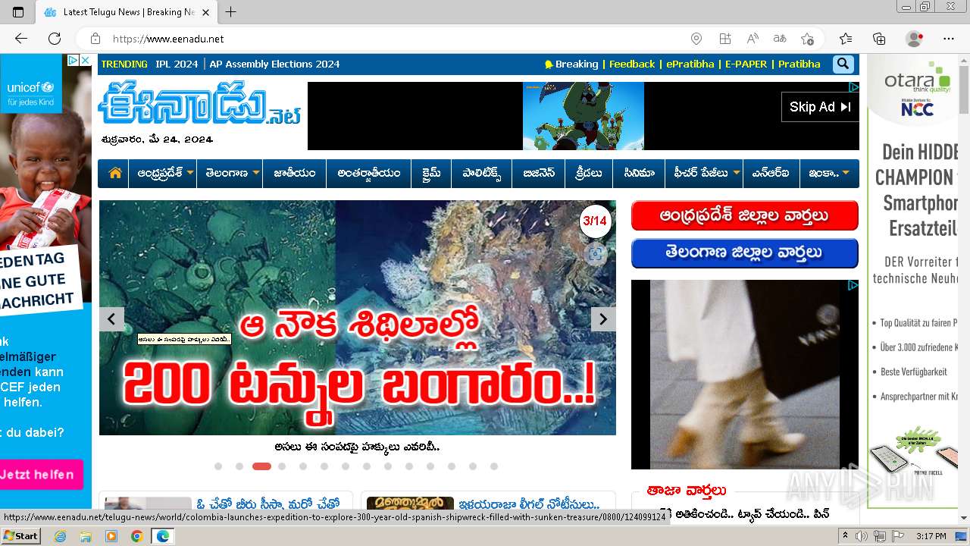970x546 pixels.
Task: Show next slide in the carousel
Action: click(603, 319)
